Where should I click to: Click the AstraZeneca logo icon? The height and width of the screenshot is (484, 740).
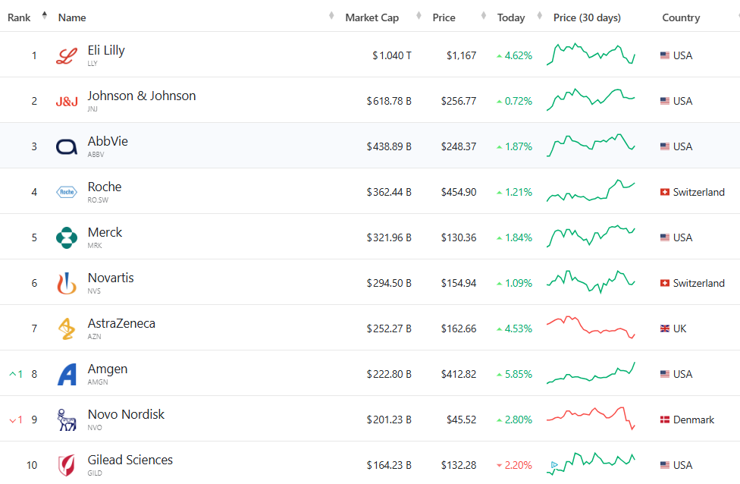coord(67,328)
